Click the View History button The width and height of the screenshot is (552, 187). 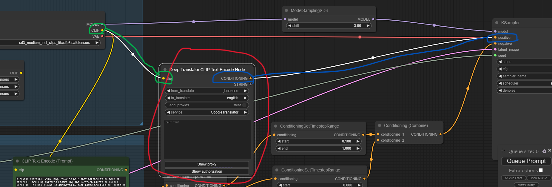click(526, 185)
